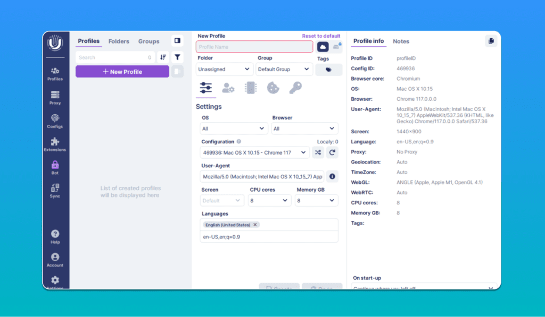Remove English (United States) language tag
Screen dimensions: 545x317
click(x=255, y=225)
